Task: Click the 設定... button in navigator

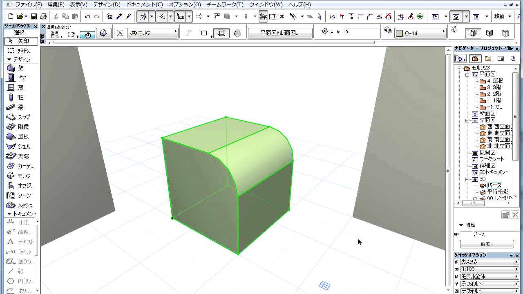Action: point(487,244)
